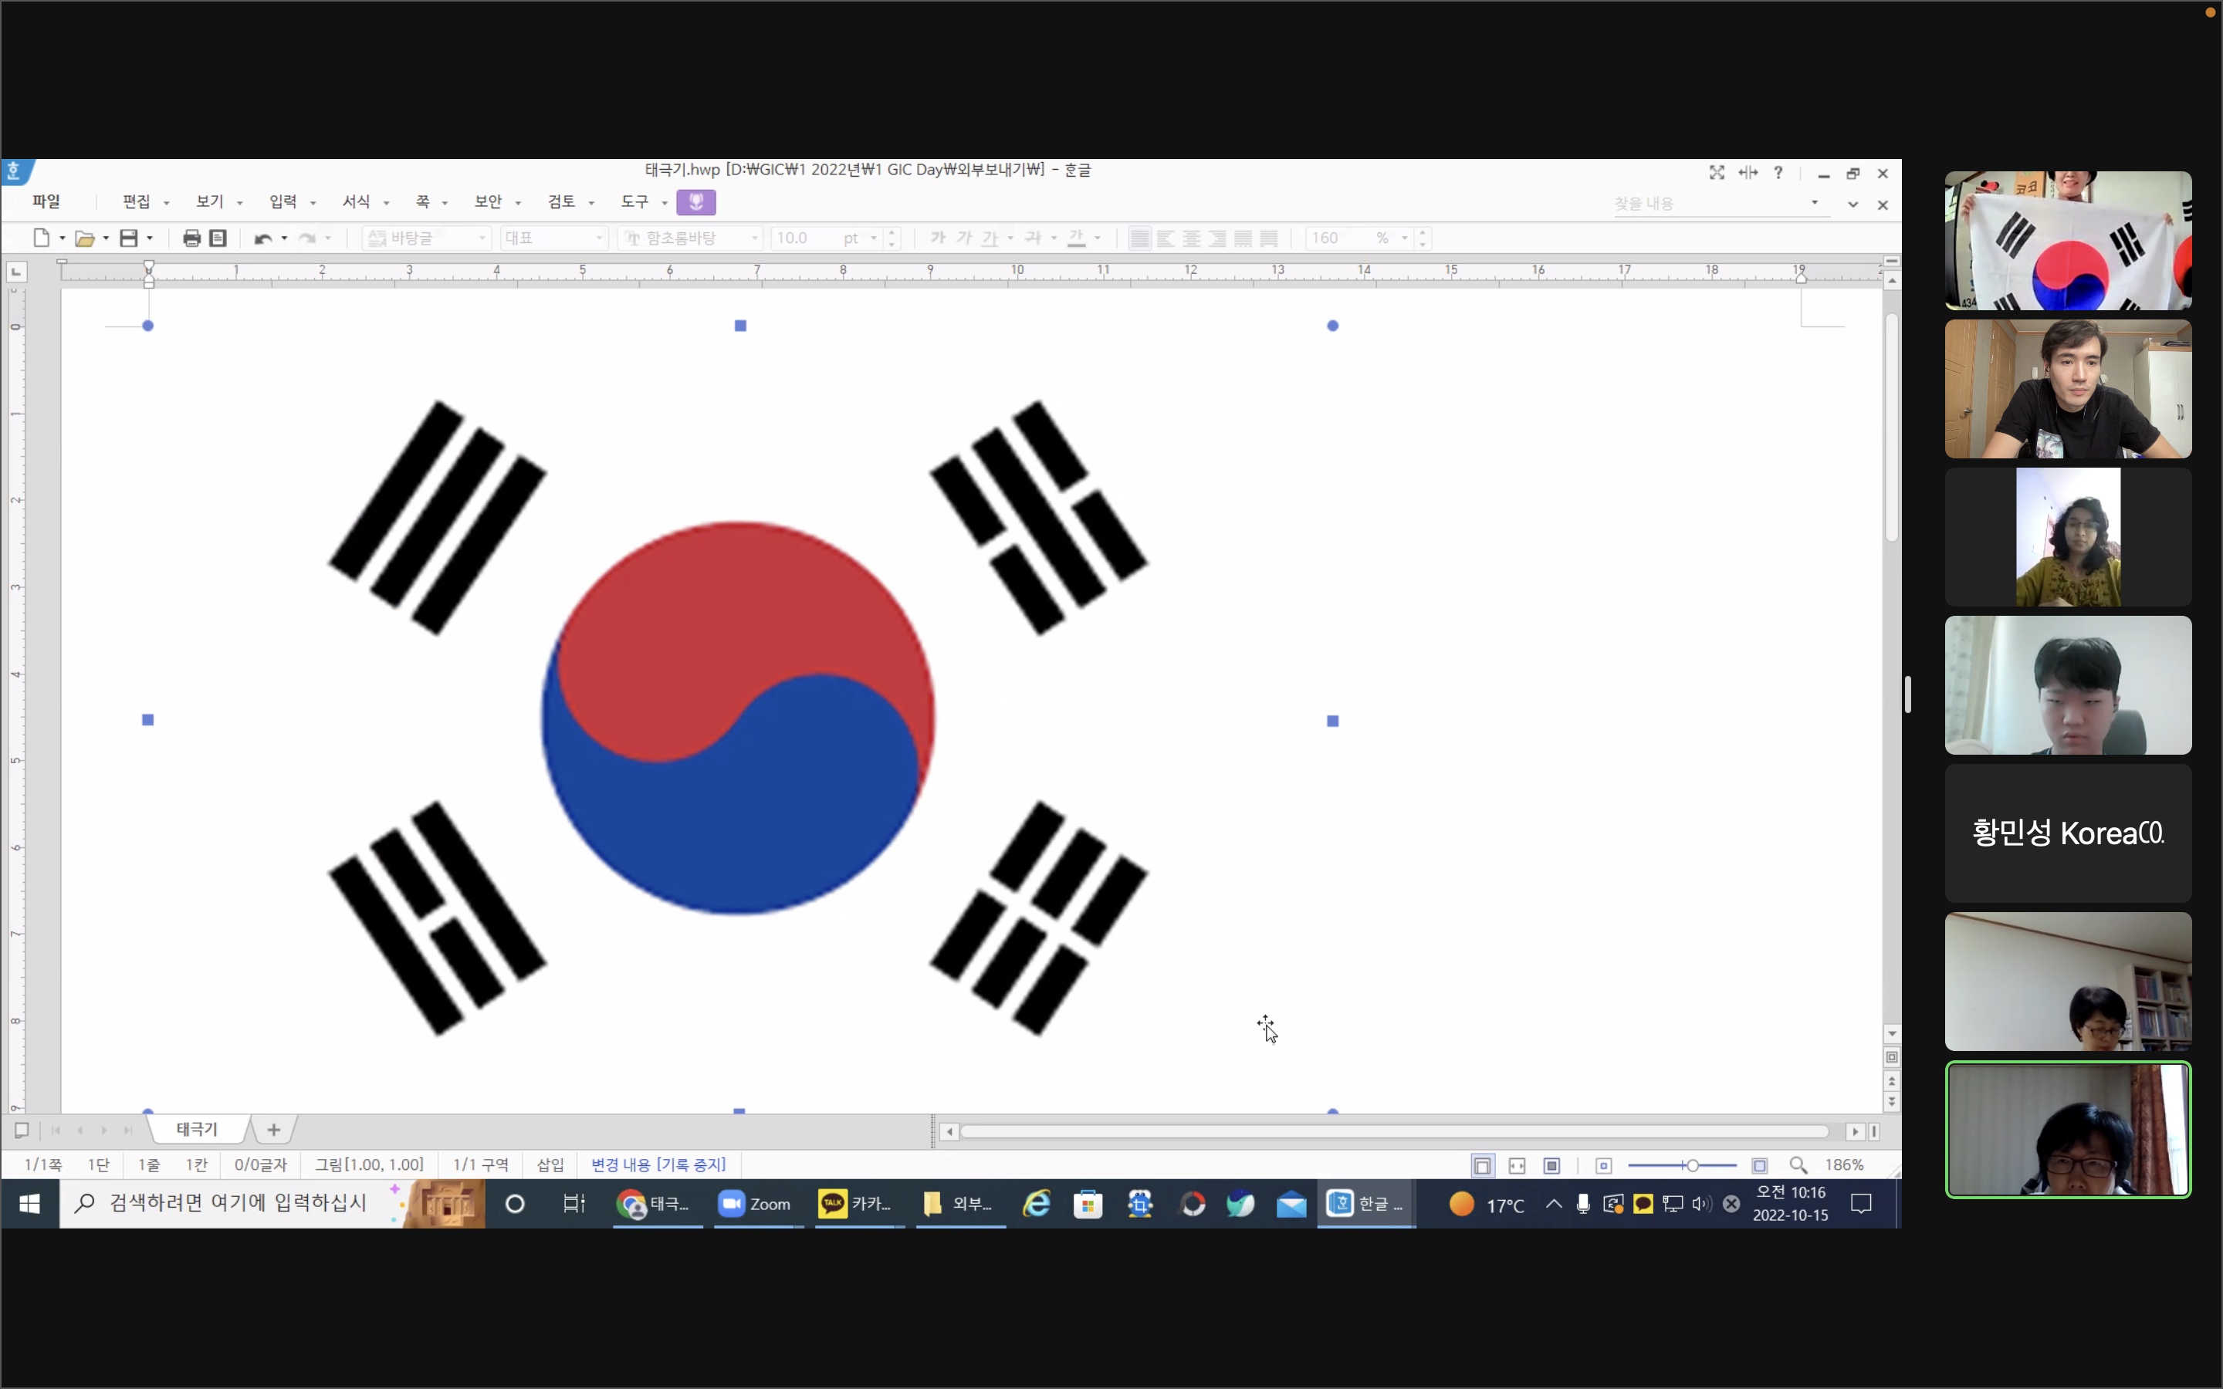This screenshot has height=1389, width=2223.
Task: Toggle bold formatting button
Action: coord(937,238)
